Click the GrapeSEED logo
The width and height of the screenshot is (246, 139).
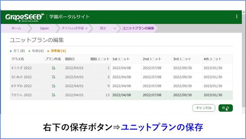[x=25, y=17]
